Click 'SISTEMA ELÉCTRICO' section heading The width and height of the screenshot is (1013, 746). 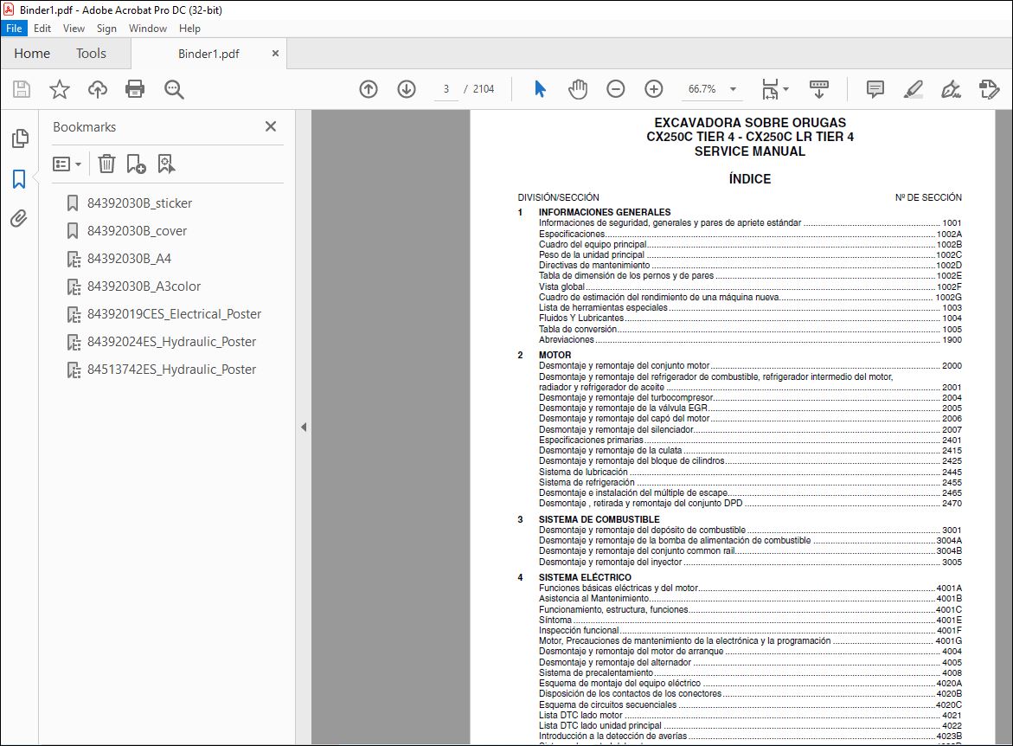click(x=585, y=577)
